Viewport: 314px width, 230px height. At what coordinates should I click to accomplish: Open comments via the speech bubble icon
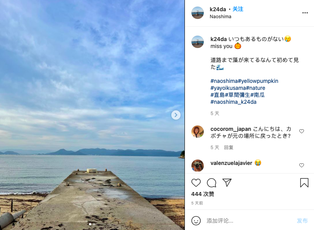coord(212,183)
